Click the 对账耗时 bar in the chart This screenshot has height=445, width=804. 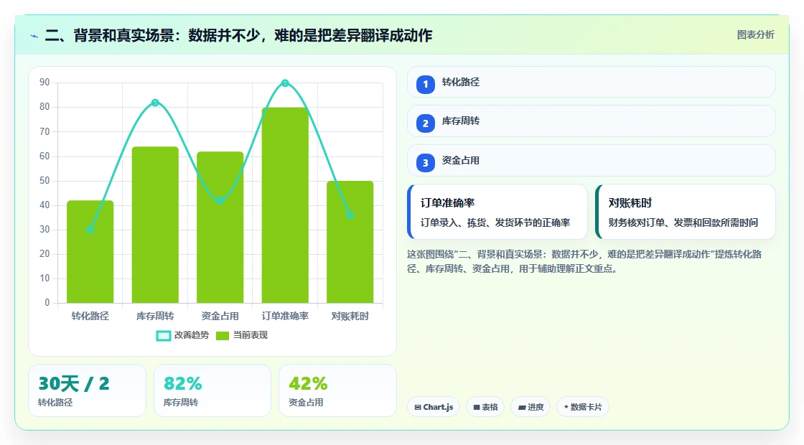coord(350,242)
